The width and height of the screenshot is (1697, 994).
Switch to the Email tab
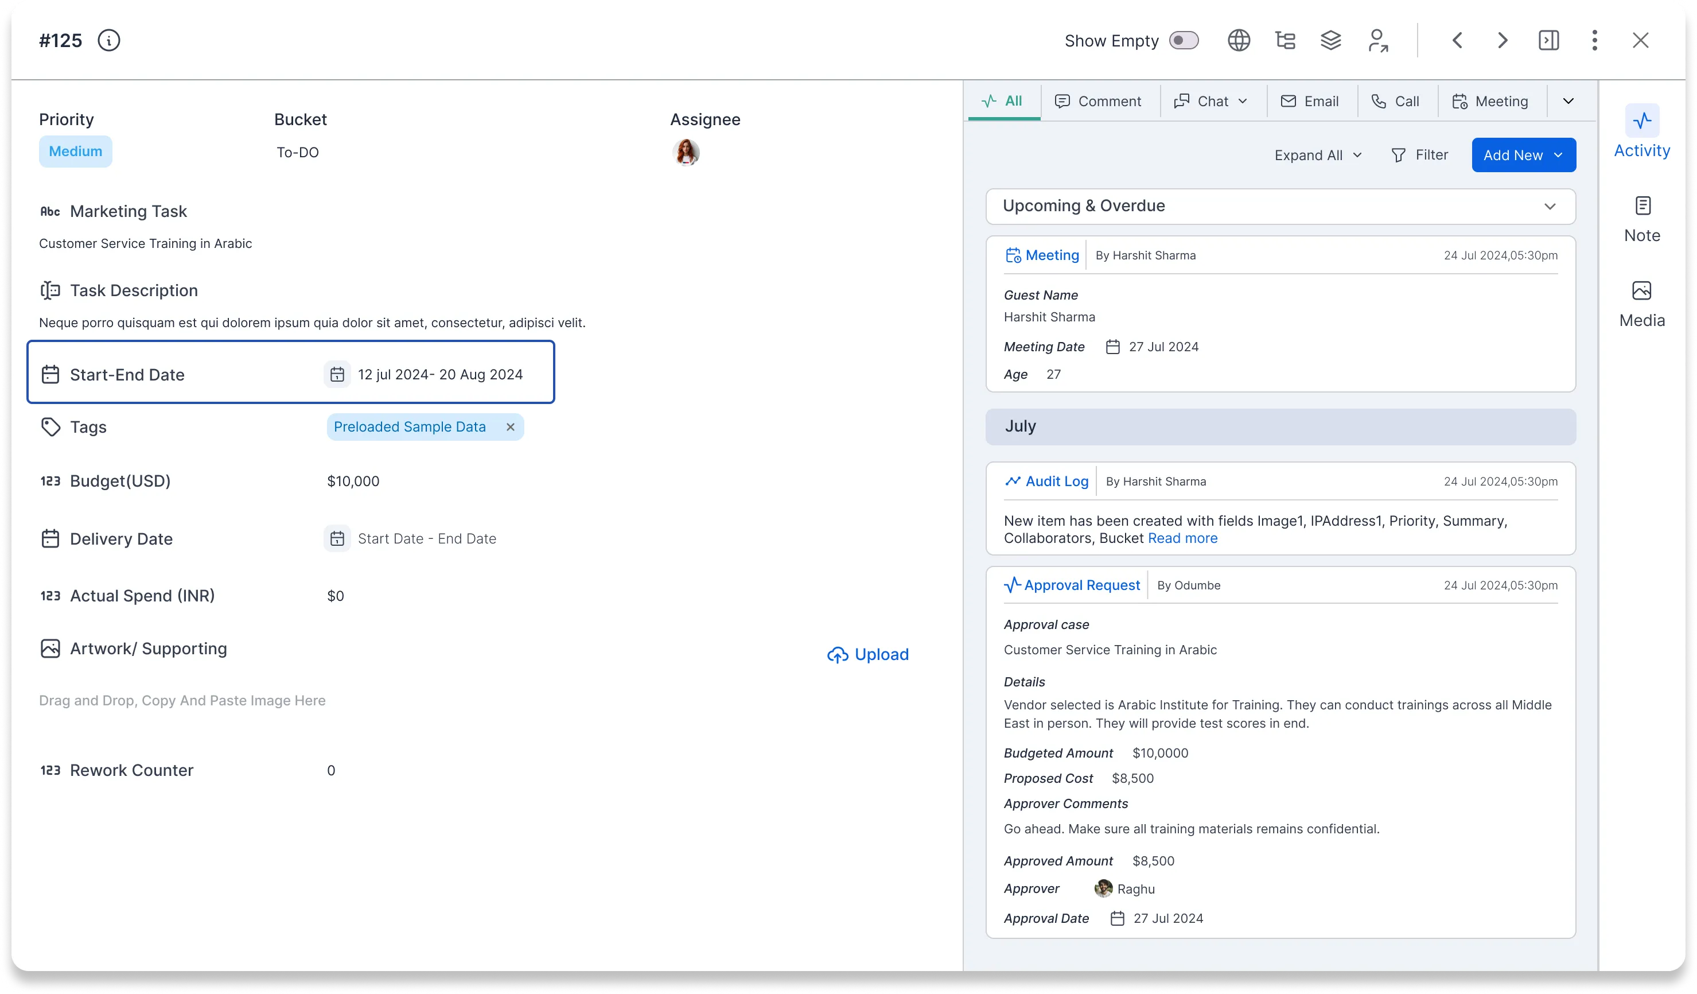1309,101
